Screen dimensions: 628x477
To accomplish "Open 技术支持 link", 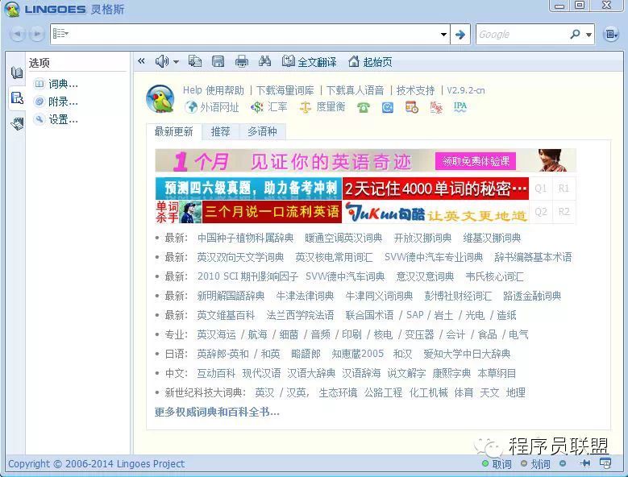I will click(415, 90).
